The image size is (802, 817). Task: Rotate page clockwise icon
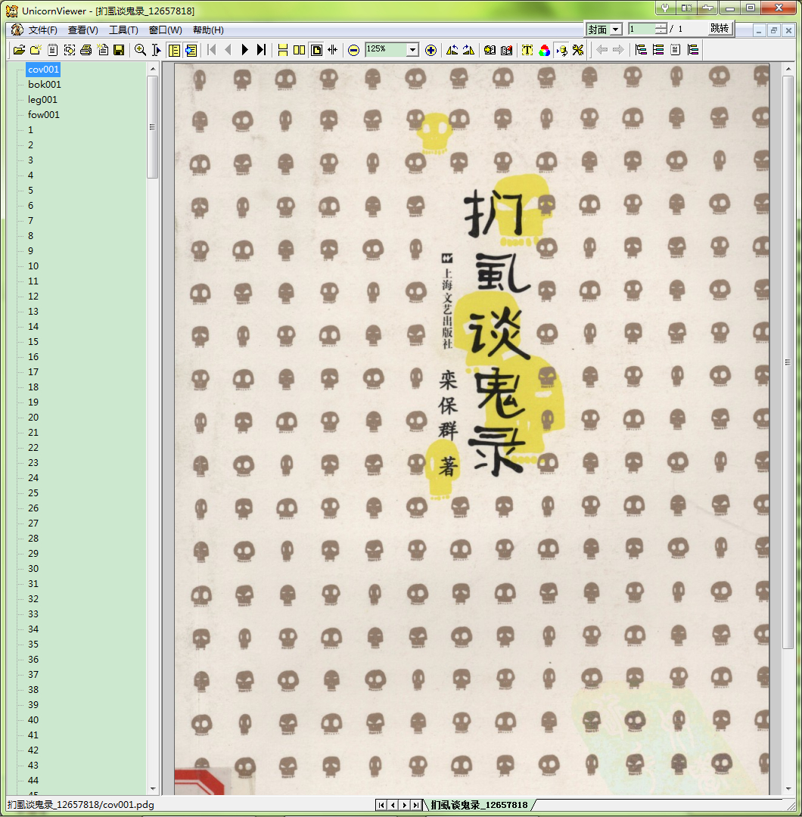(x=469, y=50)
